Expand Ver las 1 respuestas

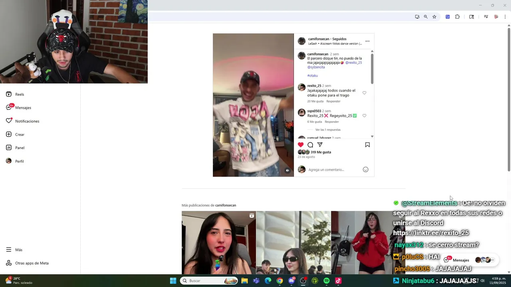pos(328,130)
